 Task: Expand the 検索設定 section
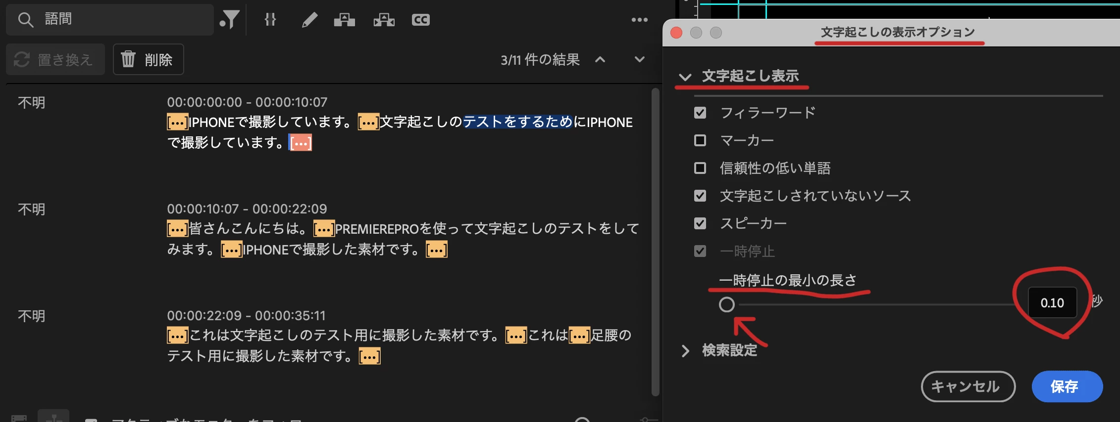[685, 351]
